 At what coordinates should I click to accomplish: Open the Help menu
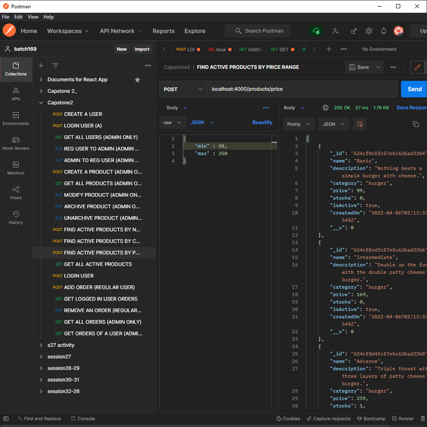pos(49,17)
